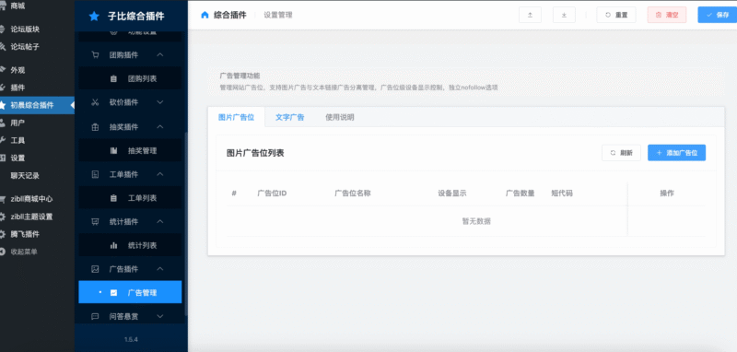This screenshot has width=737, height=352.
Task: Click the 广告位名称 column header
Action: (353, 194)
